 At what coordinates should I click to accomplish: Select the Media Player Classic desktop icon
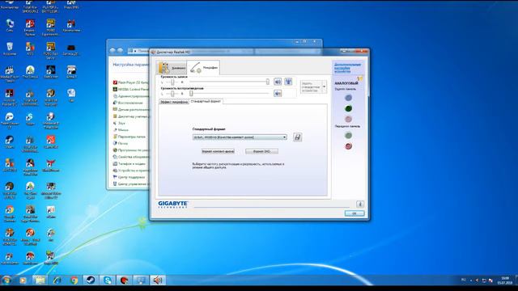point(10,74)
